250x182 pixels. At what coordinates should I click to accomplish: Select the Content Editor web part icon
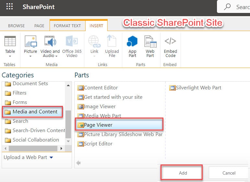[80, 88]
